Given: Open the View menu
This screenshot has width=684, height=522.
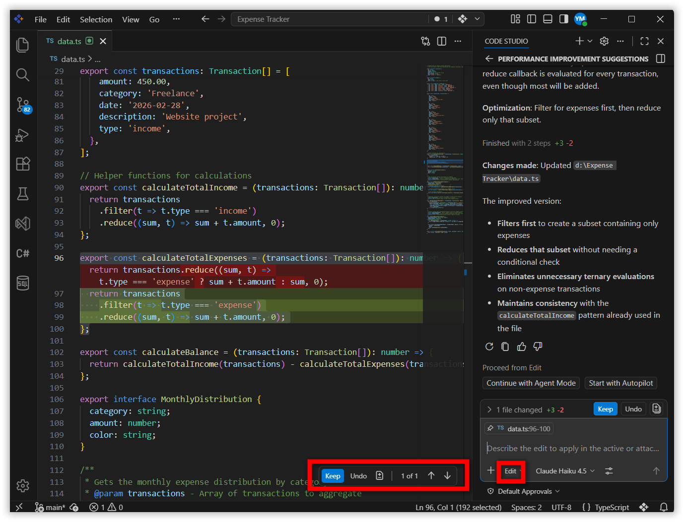Looking at the screenshot, I should [x=131, y=19].
